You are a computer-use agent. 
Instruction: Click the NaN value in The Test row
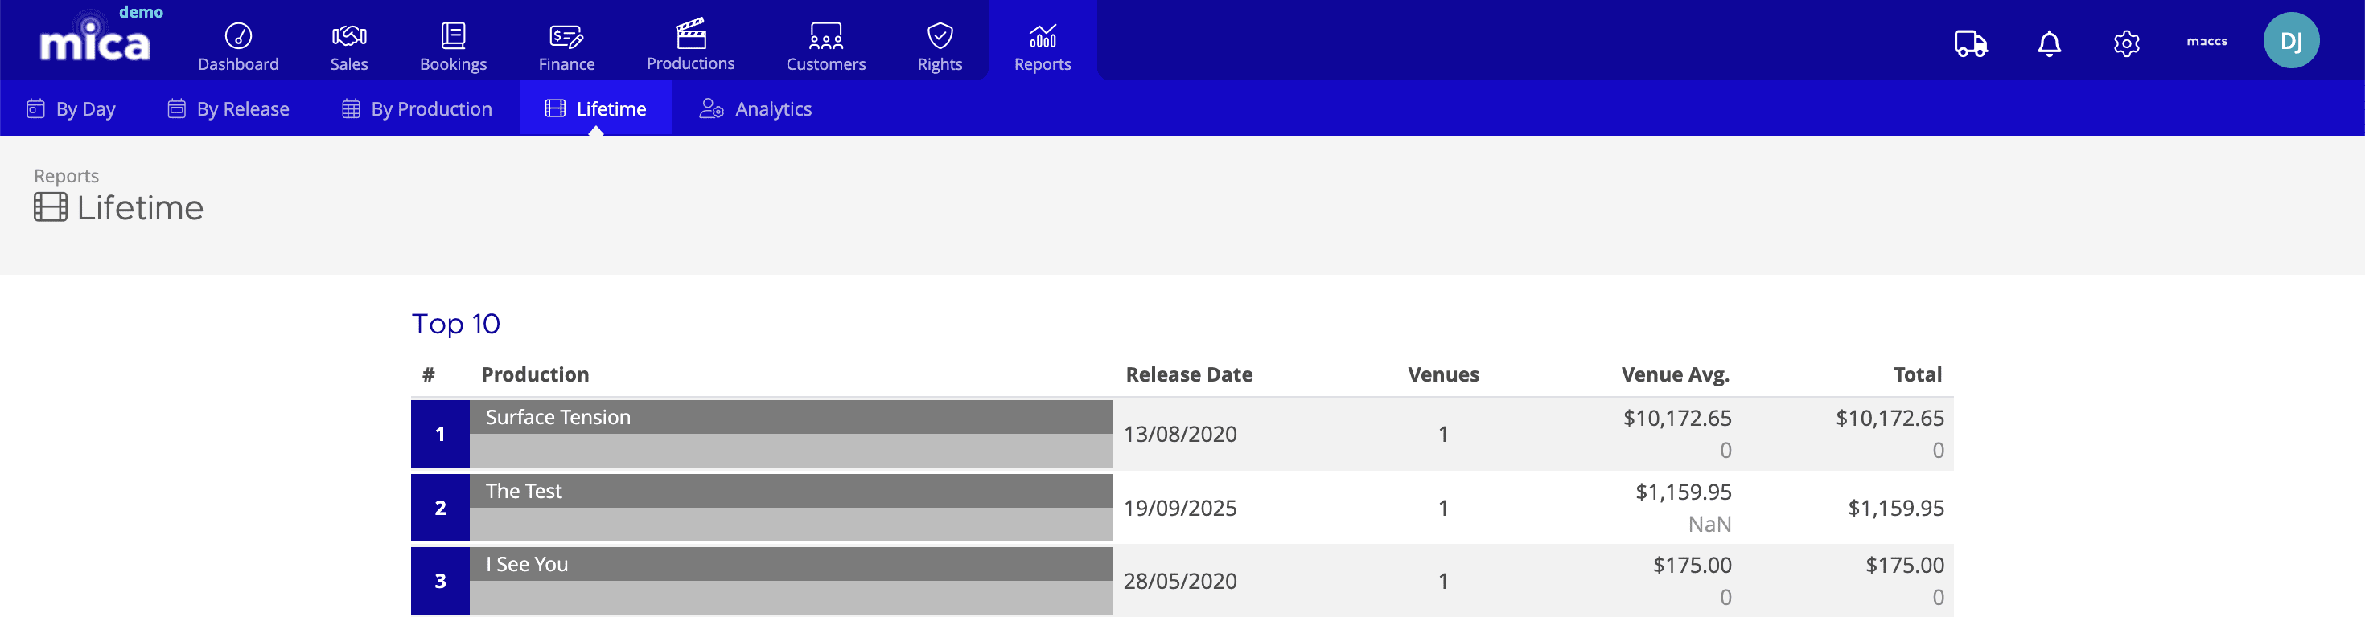1709,524
